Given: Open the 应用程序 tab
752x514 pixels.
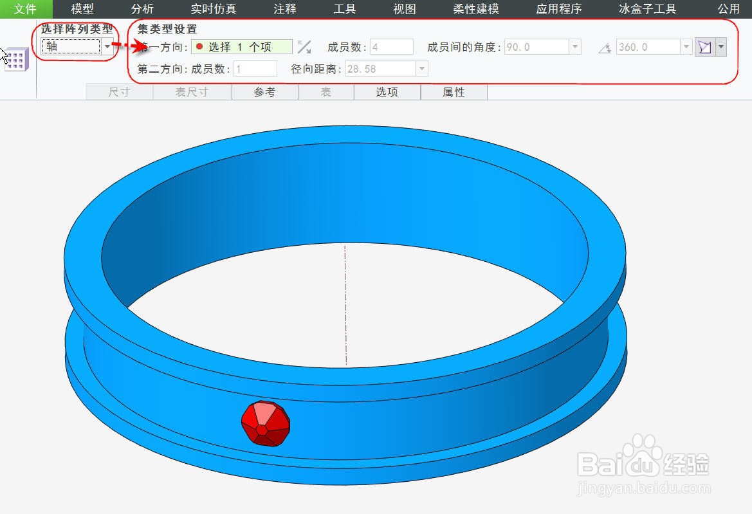Looking at the screenshot, I should [559, 9].
